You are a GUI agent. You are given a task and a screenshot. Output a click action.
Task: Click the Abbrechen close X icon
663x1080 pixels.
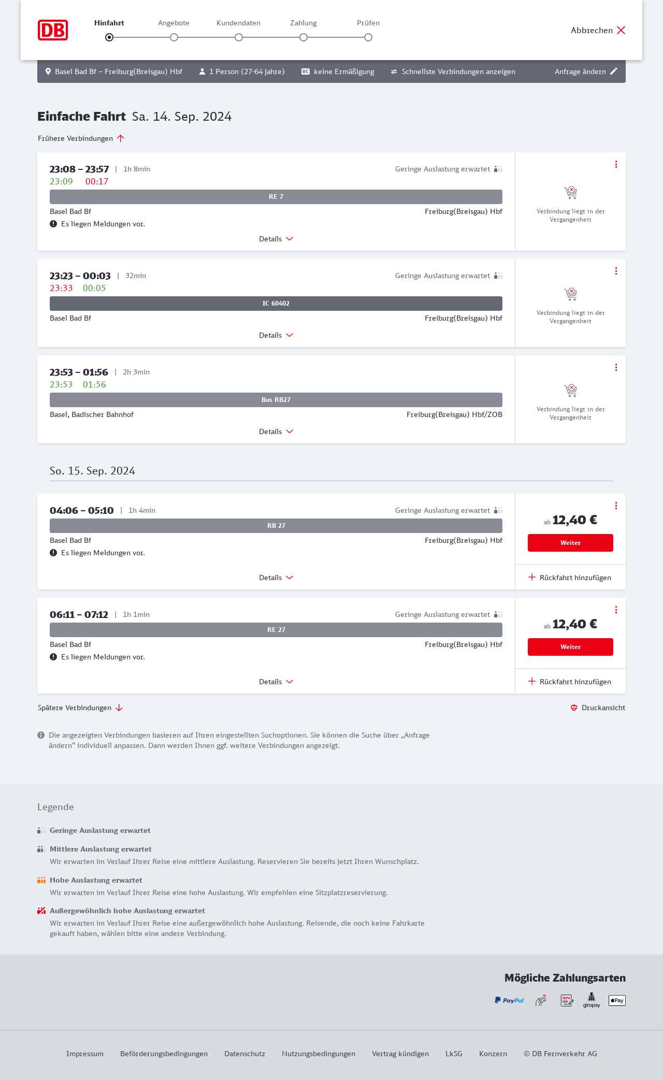point(621,30)
